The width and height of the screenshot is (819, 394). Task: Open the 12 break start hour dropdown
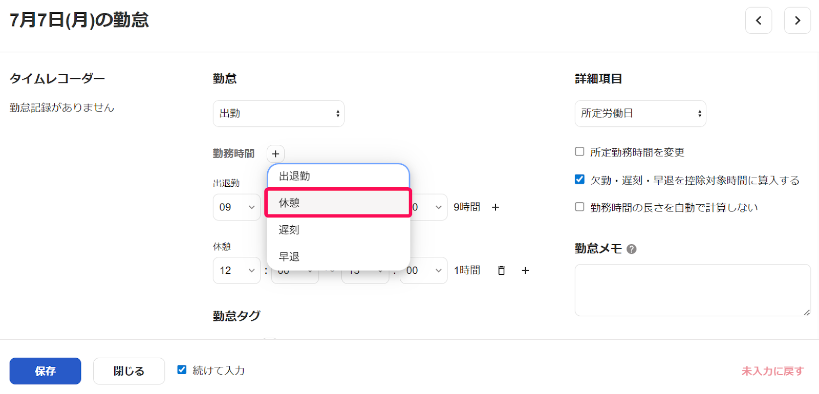click(x=237, y=271)
